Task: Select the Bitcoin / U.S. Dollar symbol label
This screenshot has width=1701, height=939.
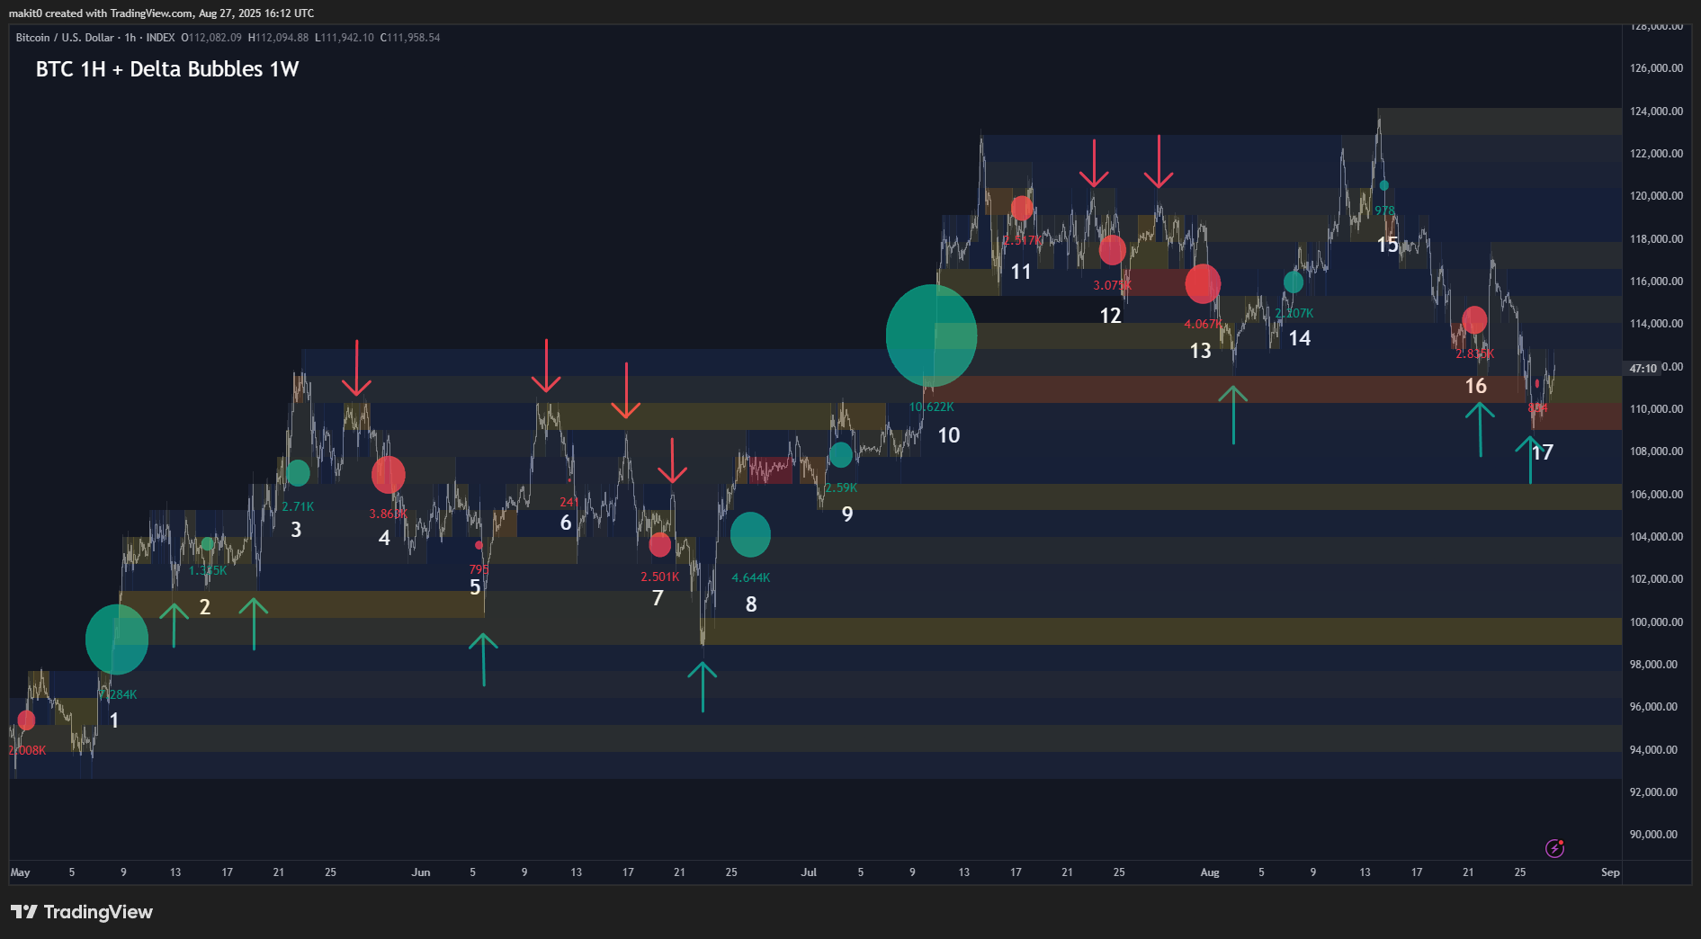Action: click(x=64, y=38)
